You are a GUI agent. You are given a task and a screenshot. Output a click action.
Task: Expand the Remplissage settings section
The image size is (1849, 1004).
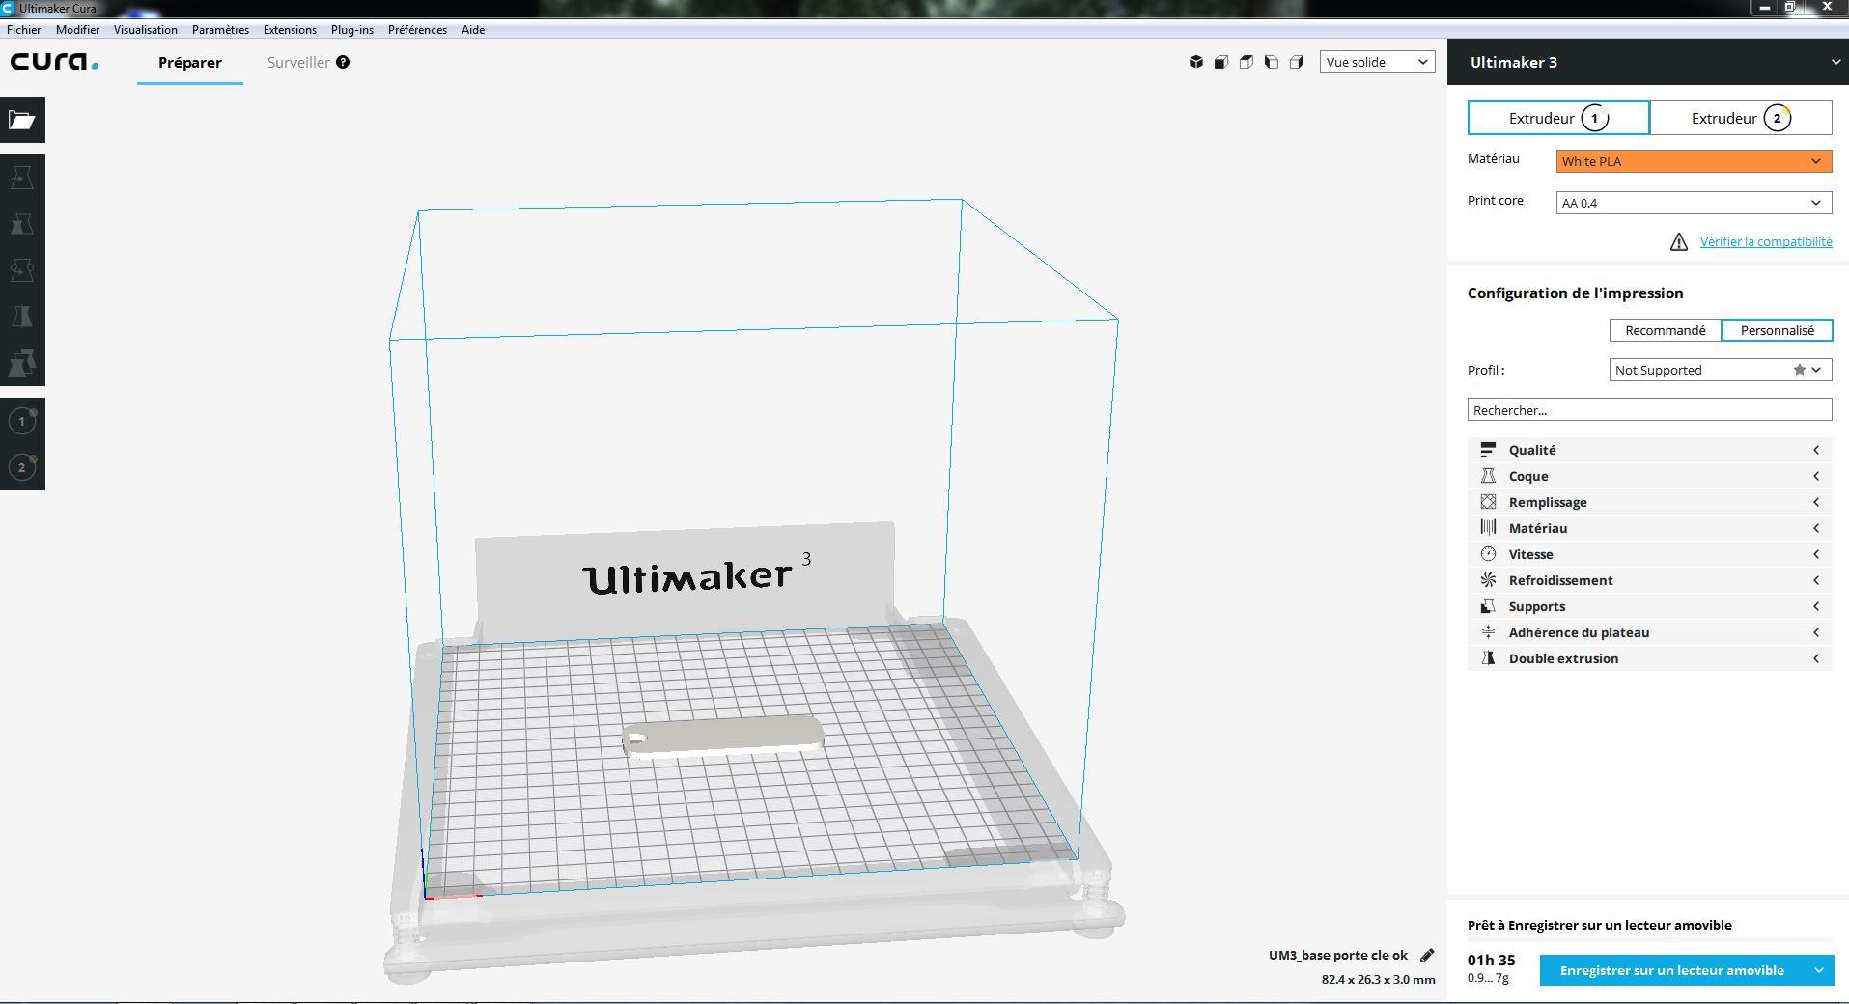(1649, 502)
